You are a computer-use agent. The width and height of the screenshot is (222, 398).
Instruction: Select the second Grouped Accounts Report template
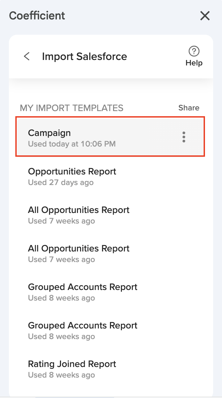point(83,325)
